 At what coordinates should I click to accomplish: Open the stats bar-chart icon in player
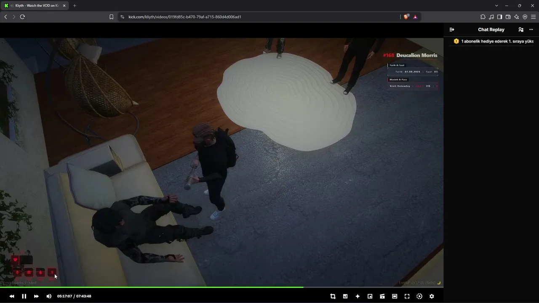345,296
